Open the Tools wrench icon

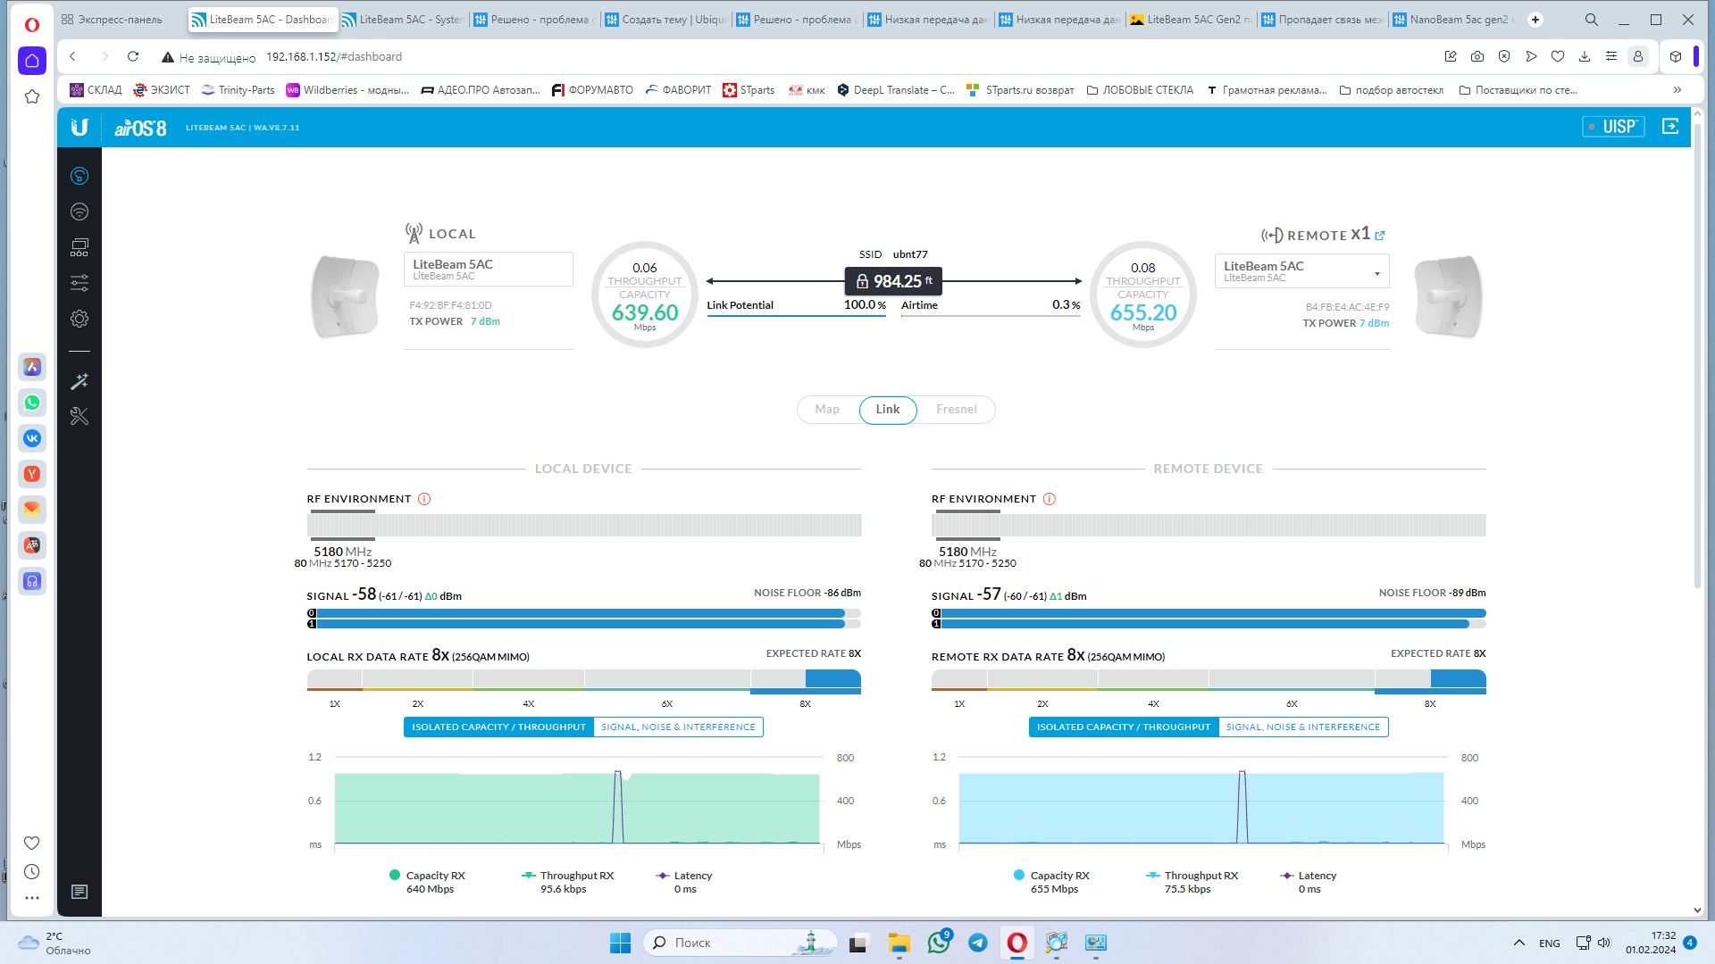[79, 416]
